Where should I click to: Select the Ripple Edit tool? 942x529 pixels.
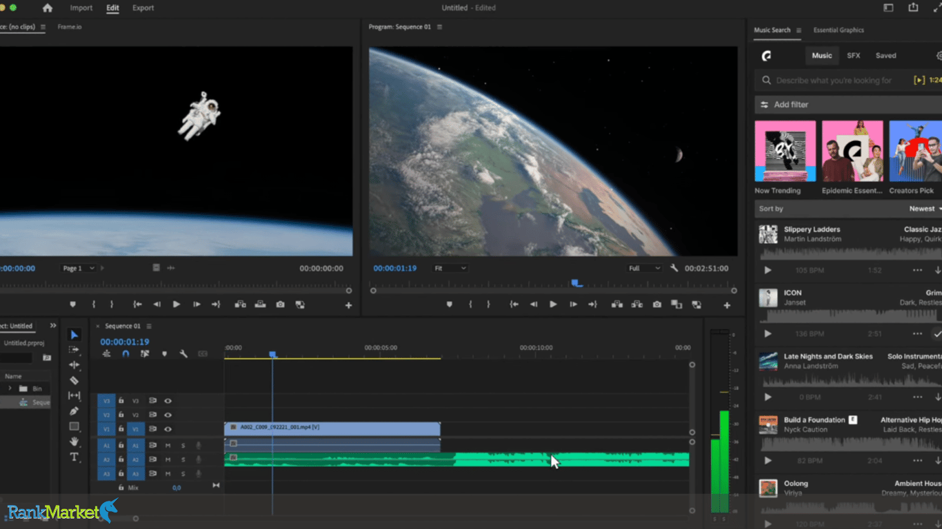coord(74,365)
